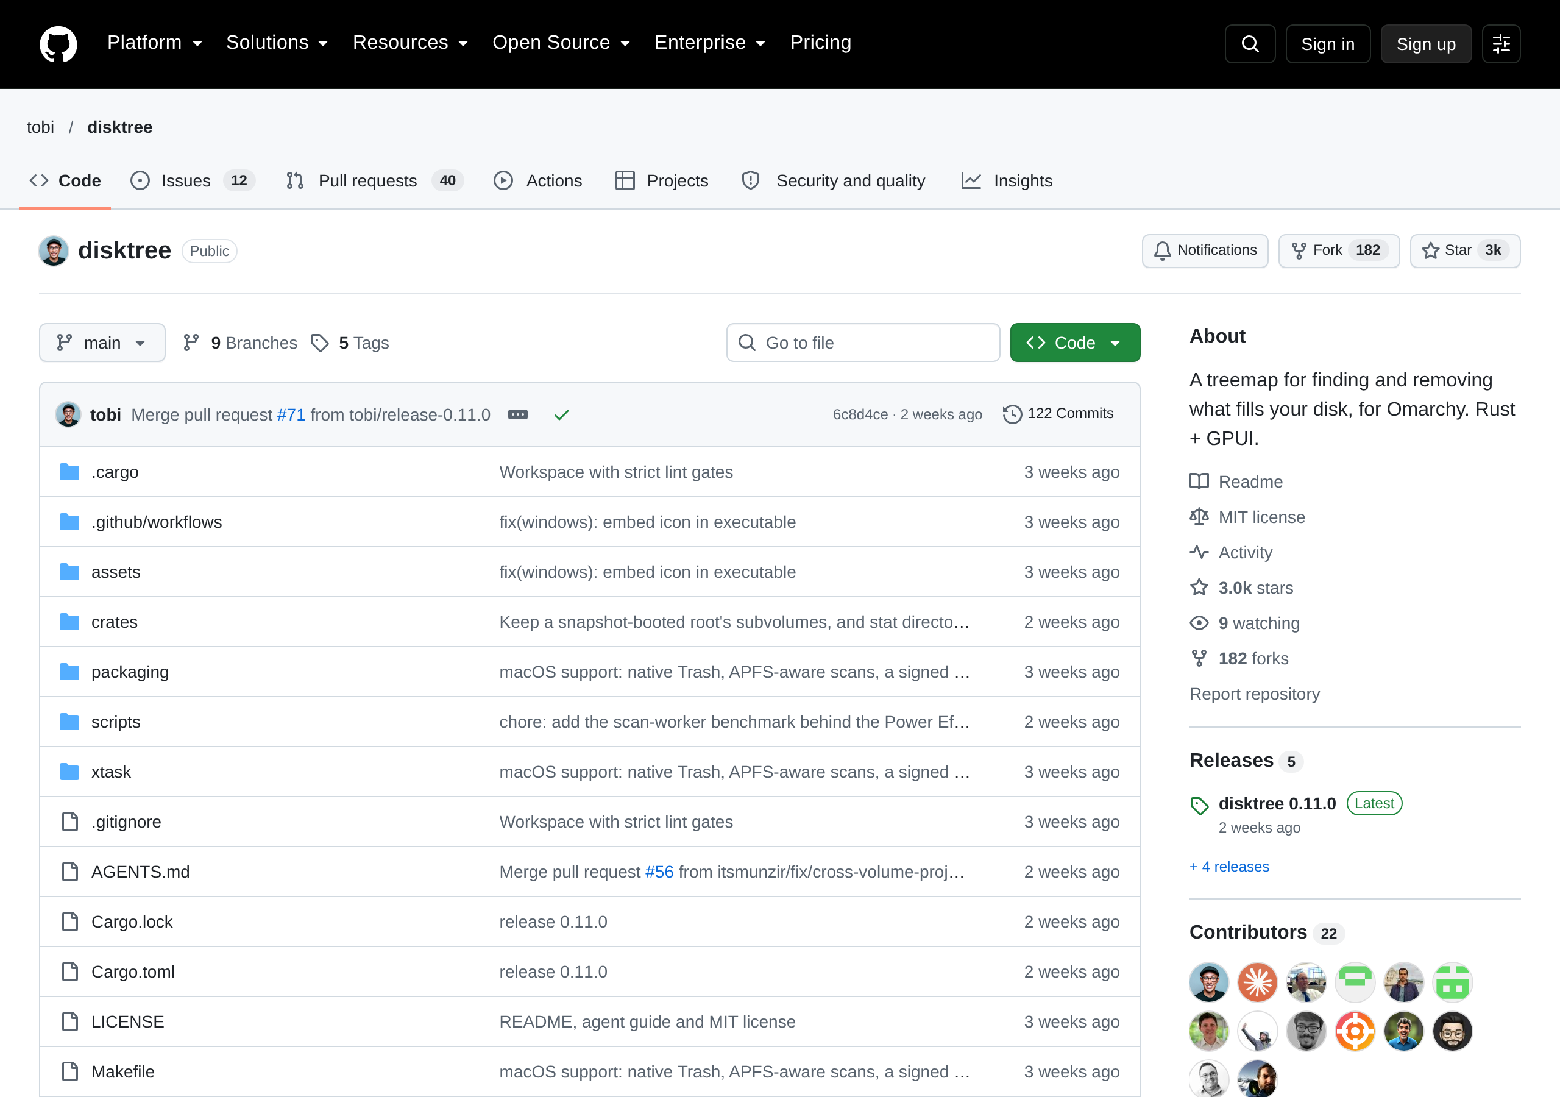Viewport: 1560px width, 1097px height.
Task: Switch to the Actions tab
Action: click(537, 181)
